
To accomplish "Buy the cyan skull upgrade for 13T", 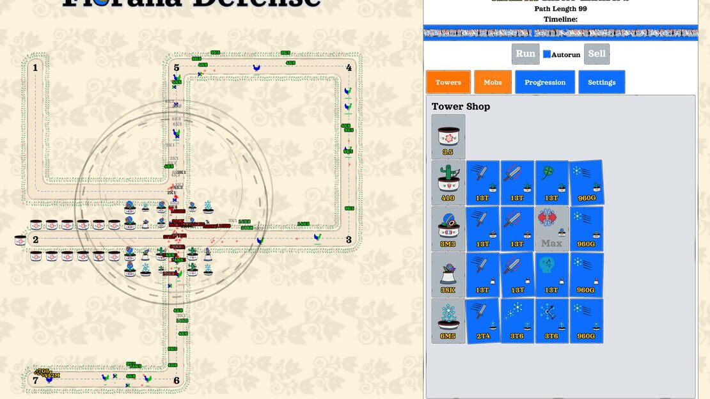I will point(551,274).
